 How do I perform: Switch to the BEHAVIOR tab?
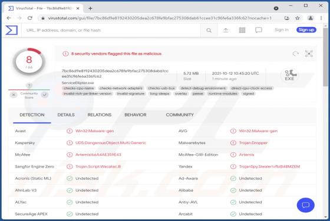point(136,115)
